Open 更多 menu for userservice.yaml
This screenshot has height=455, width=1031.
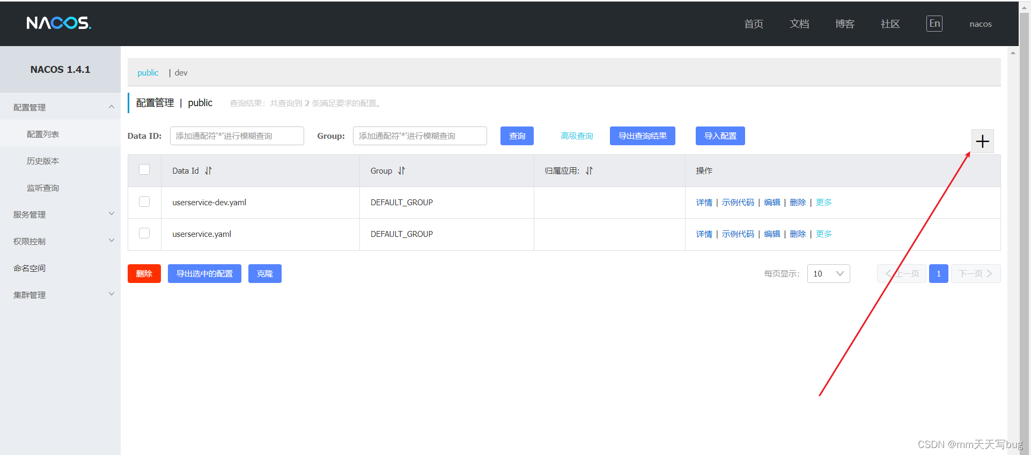pos(823,234)
